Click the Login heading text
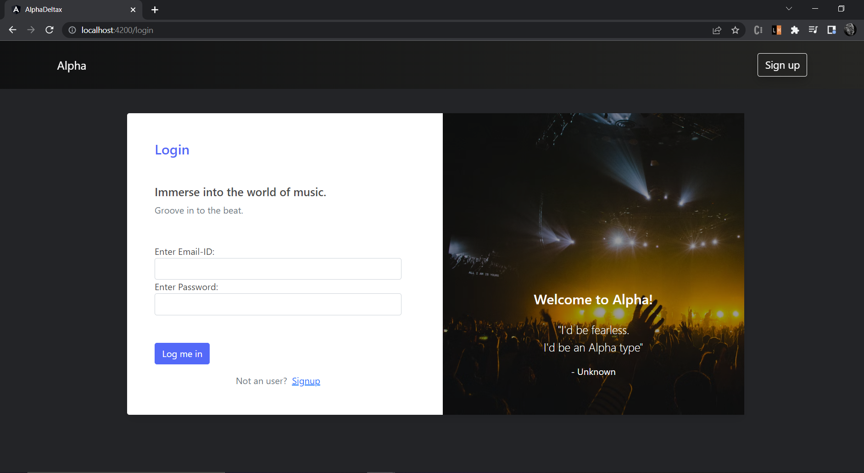The height and width of the screenshot is (473, 864). [172, 150]
